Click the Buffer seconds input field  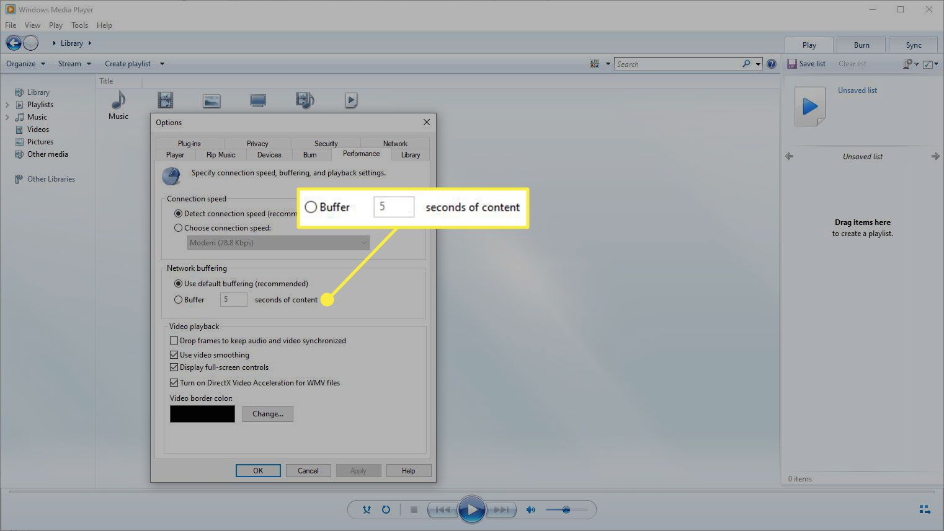click(x=234, y=300)
